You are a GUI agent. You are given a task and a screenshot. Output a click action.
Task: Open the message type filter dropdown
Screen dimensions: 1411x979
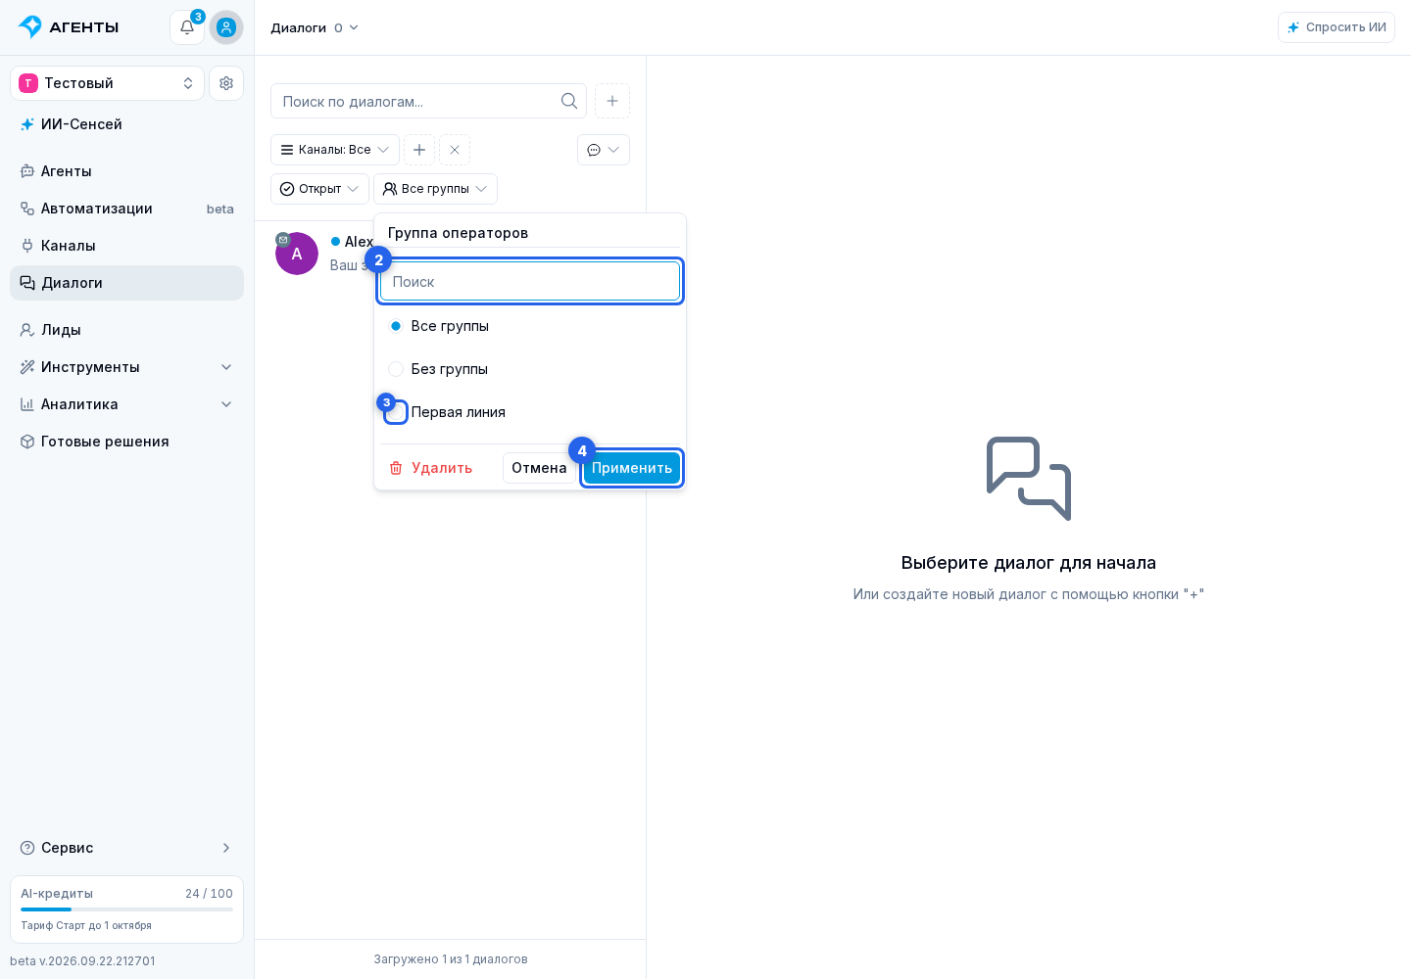pos(604,150)
